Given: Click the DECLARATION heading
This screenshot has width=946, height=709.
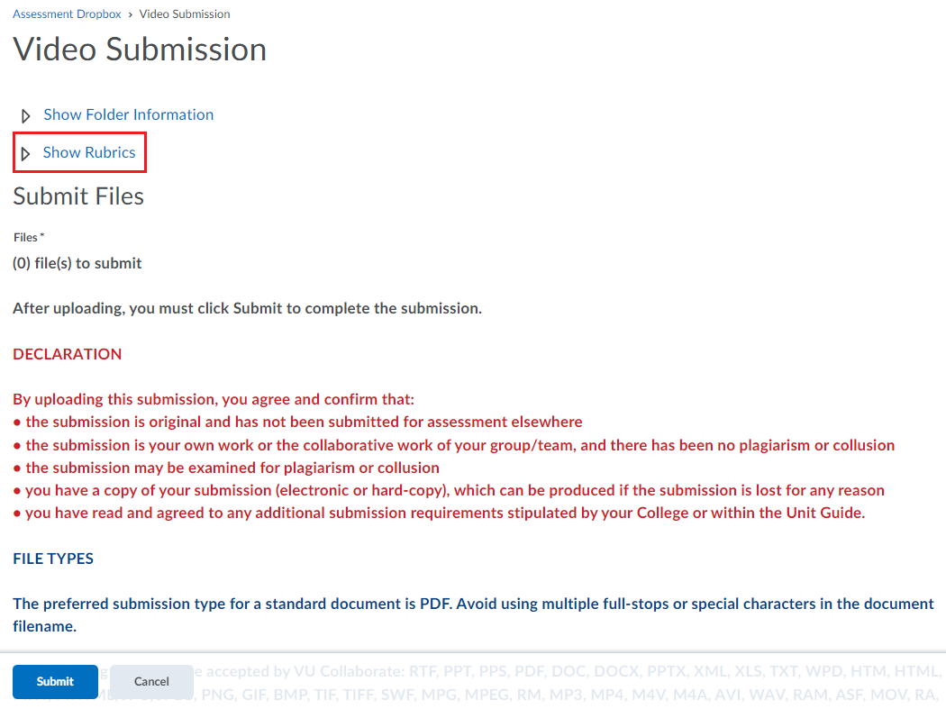Looking at the screenshot, I should 67,354.
